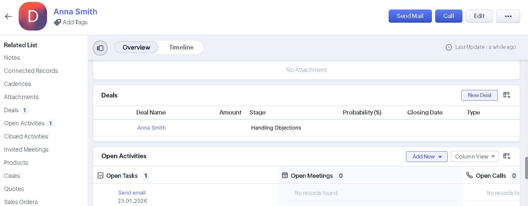Expand the Add New dropdown
Screen dimensions: 528x206
[x=427, y=157]
